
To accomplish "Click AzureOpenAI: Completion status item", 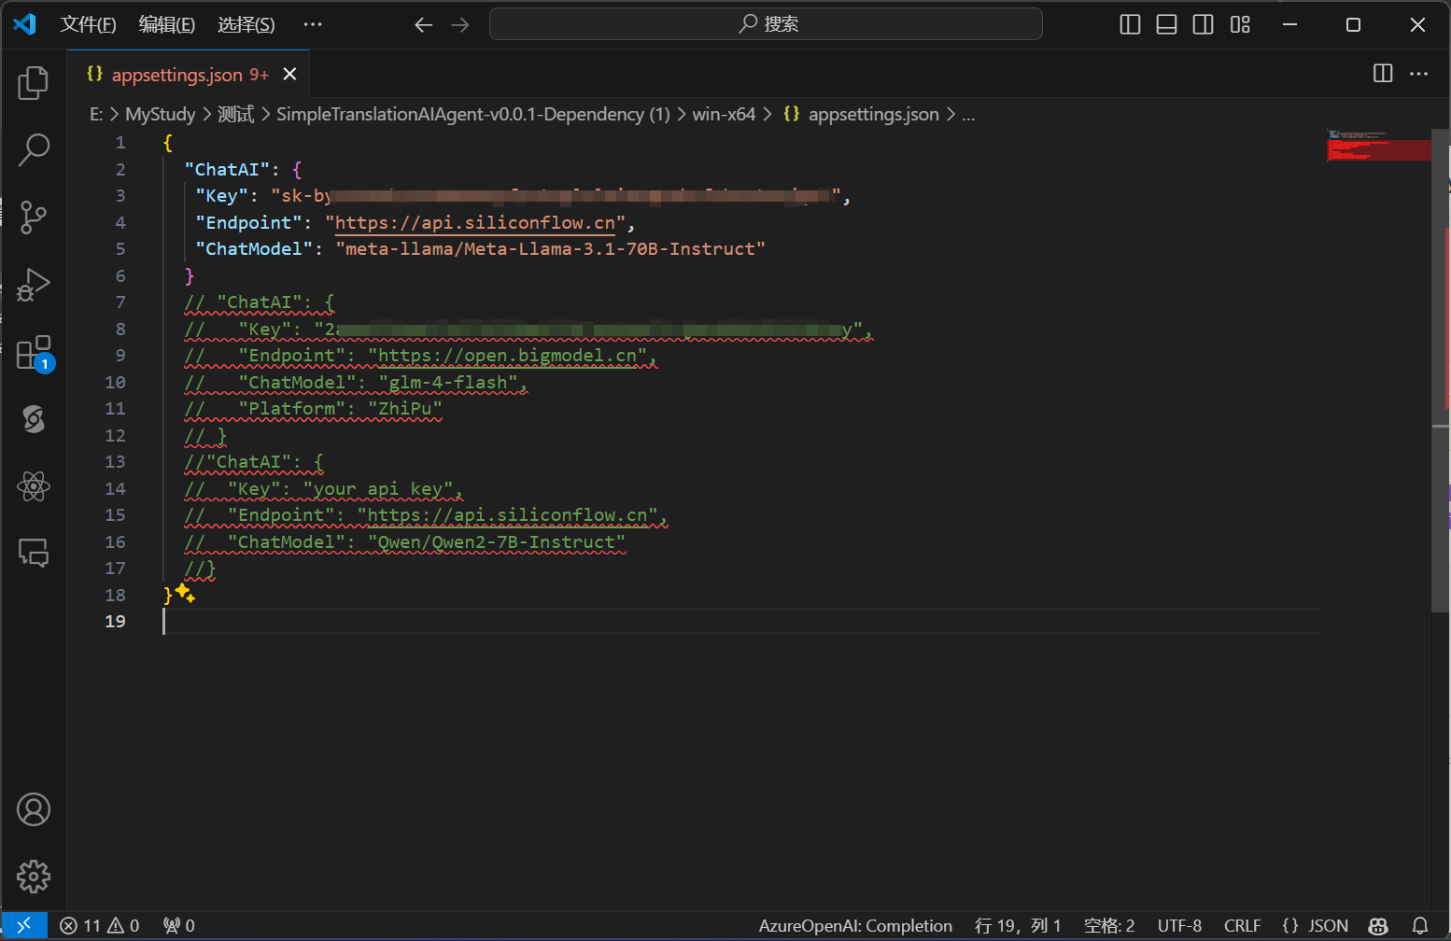I will click(x=855, y=925).
